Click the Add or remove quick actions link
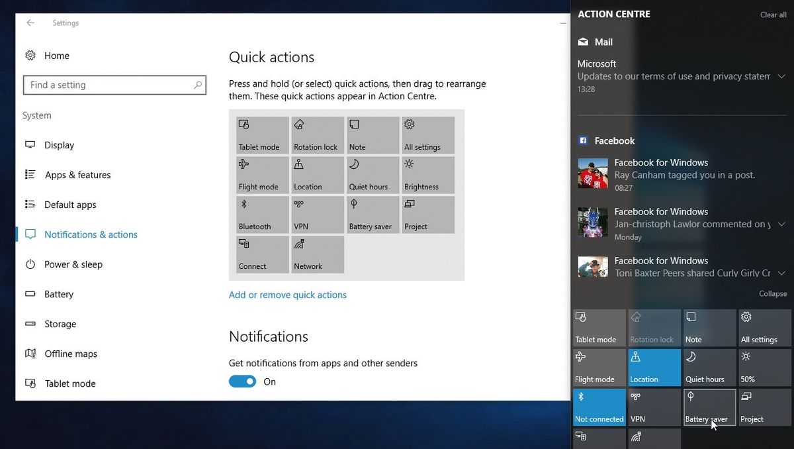 pos(288,295)
